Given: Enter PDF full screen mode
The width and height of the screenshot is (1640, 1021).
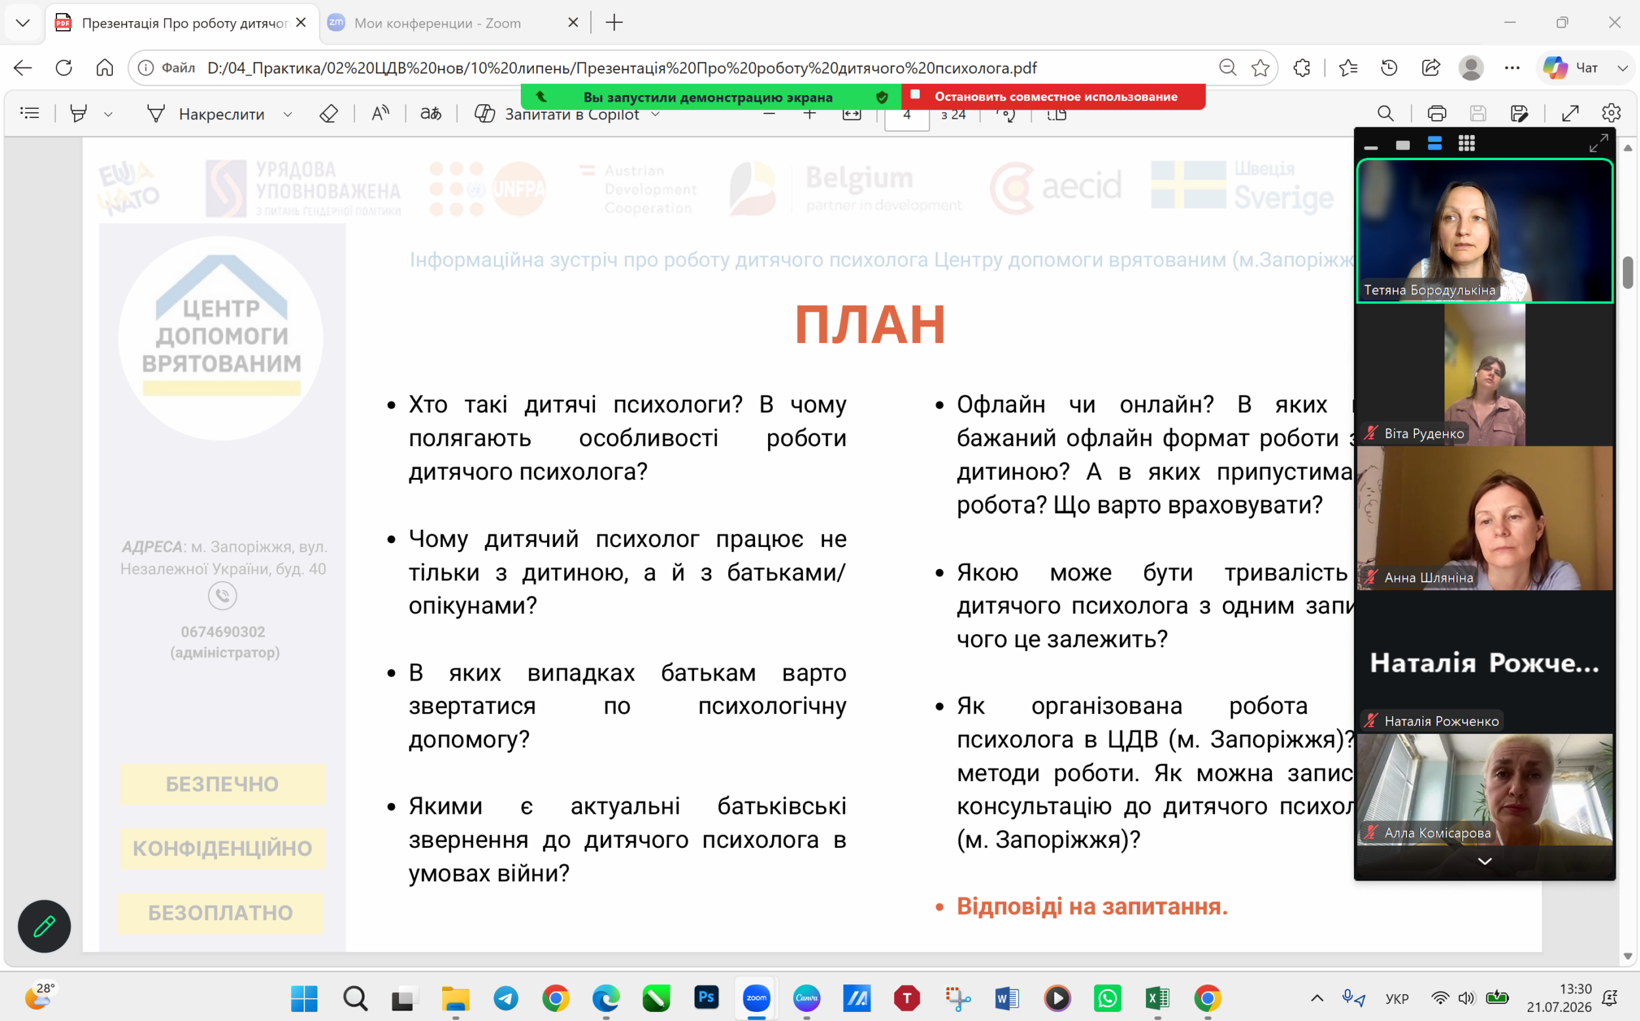Looking at the screenshot, I should (1570, 113).
